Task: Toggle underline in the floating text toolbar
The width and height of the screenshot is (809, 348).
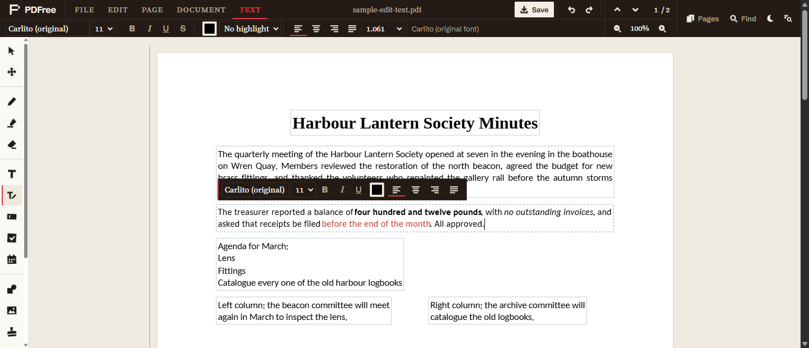Action: point(358,190)
